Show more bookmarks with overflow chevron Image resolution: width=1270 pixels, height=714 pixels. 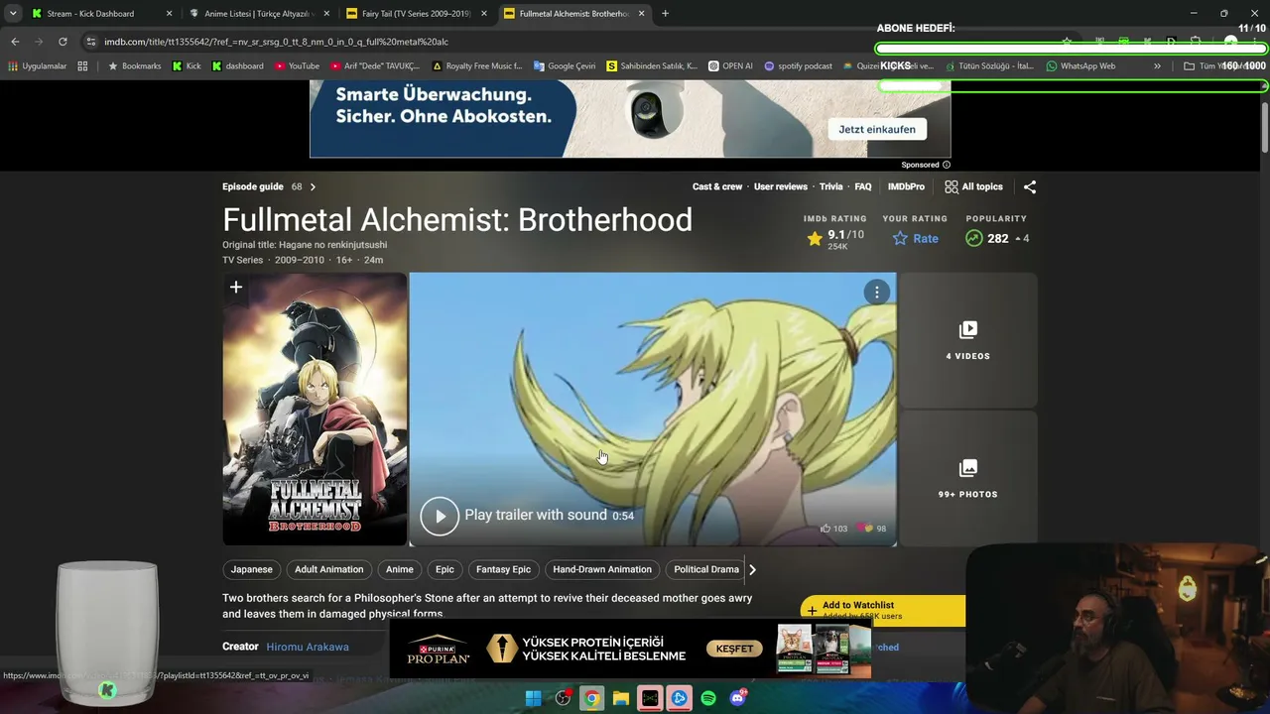tap(1157, 66)
